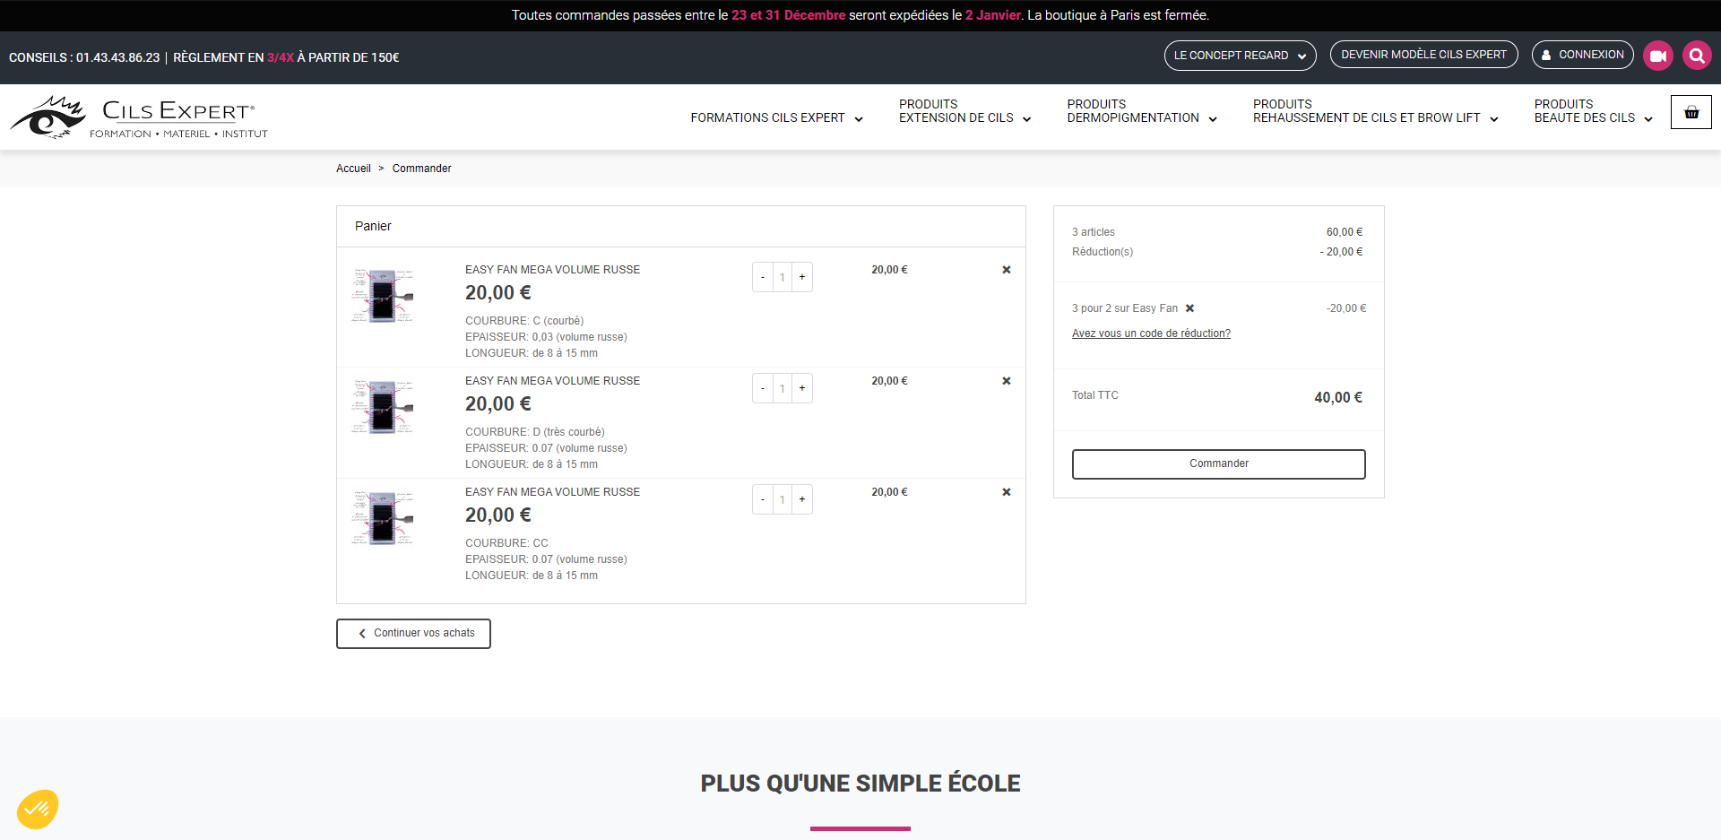Click quantity field of CC curvature item
The width and height of the screenshot is (1721, 840).
coord(783,499)
